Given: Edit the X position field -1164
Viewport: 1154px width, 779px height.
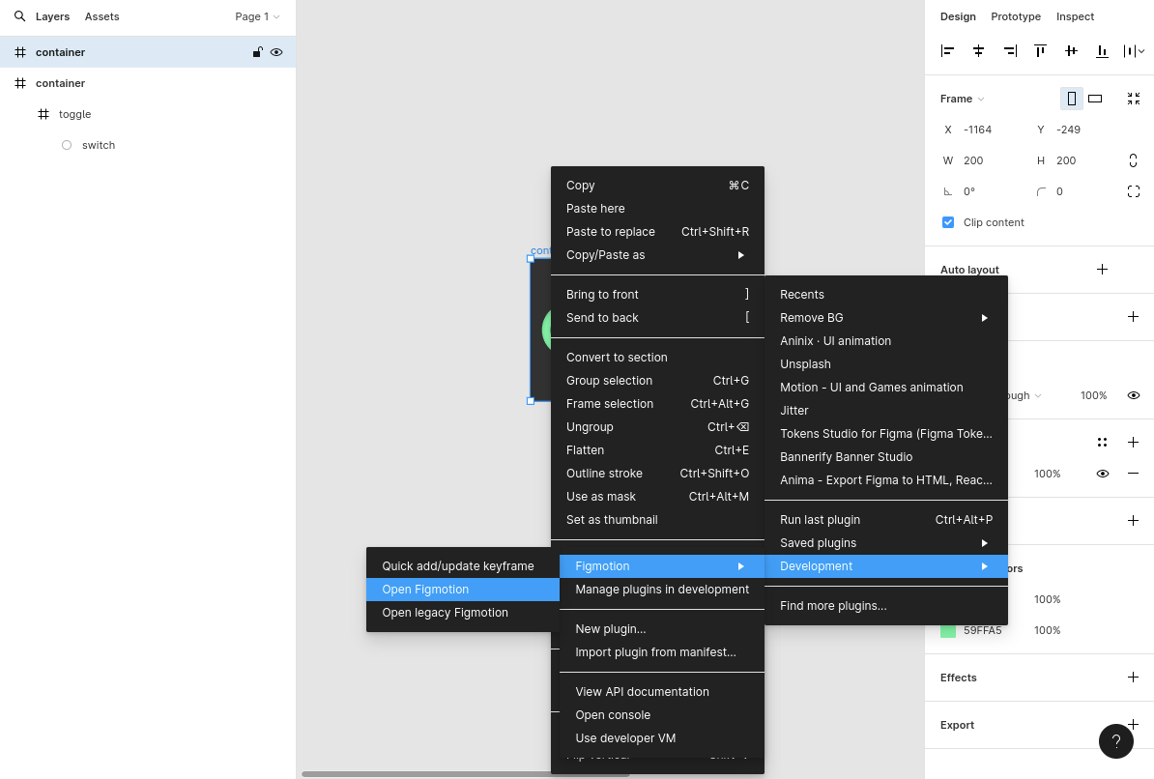Looking at the screenshot, I should [979, 130].
